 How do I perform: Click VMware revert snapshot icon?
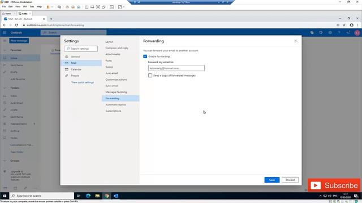[x=73, y=7]
